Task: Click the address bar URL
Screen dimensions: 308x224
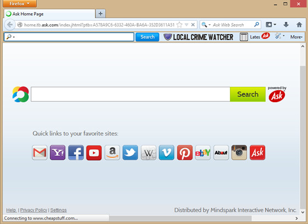Action: [99, 25]
